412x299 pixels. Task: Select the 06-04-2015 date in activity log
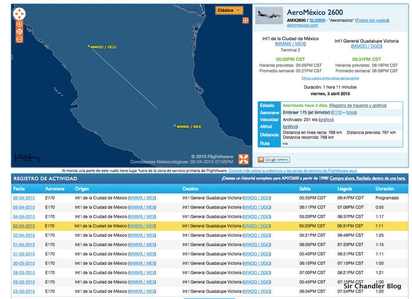[24, 198]
